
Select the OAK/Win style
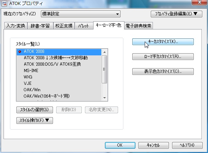pos(59,90)
